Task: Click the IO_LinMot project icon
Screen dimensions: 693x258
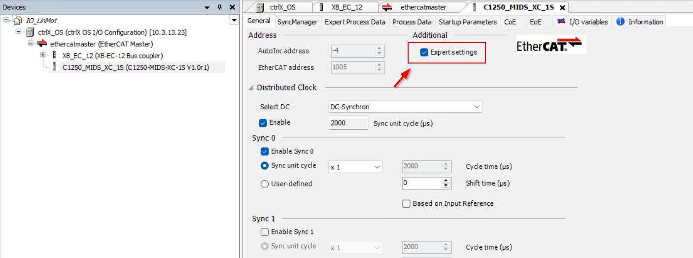Action: tap(18, 20)
